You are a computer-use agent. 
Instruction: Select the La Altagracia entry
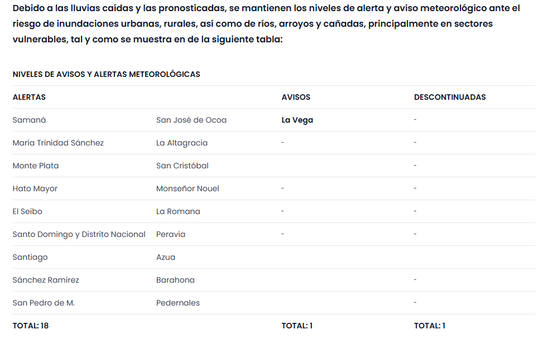coord(181,143)
